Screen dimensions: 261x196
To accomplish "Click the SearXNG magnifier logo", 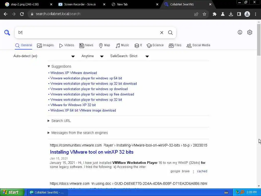I will point(7,32).
